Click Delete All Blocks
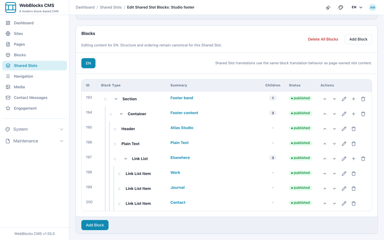This screenshot has height=240, width=384. 323,39
